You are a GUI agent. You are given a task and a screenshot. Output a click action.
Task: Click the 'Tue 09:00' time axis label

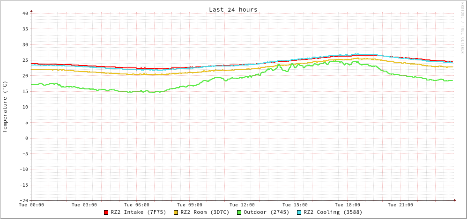point(189,205)
